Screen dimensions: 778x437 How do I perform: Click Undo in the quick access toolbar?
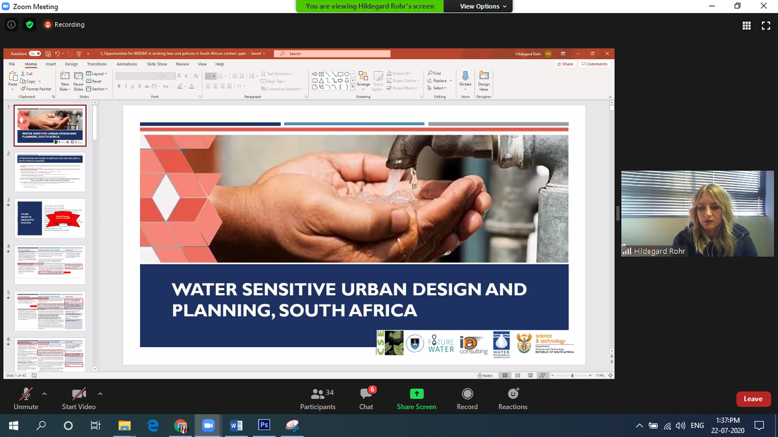(58, 54)
